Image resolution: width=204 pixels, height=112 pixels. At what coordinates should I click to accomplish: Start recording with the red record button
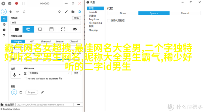point(16,3)
